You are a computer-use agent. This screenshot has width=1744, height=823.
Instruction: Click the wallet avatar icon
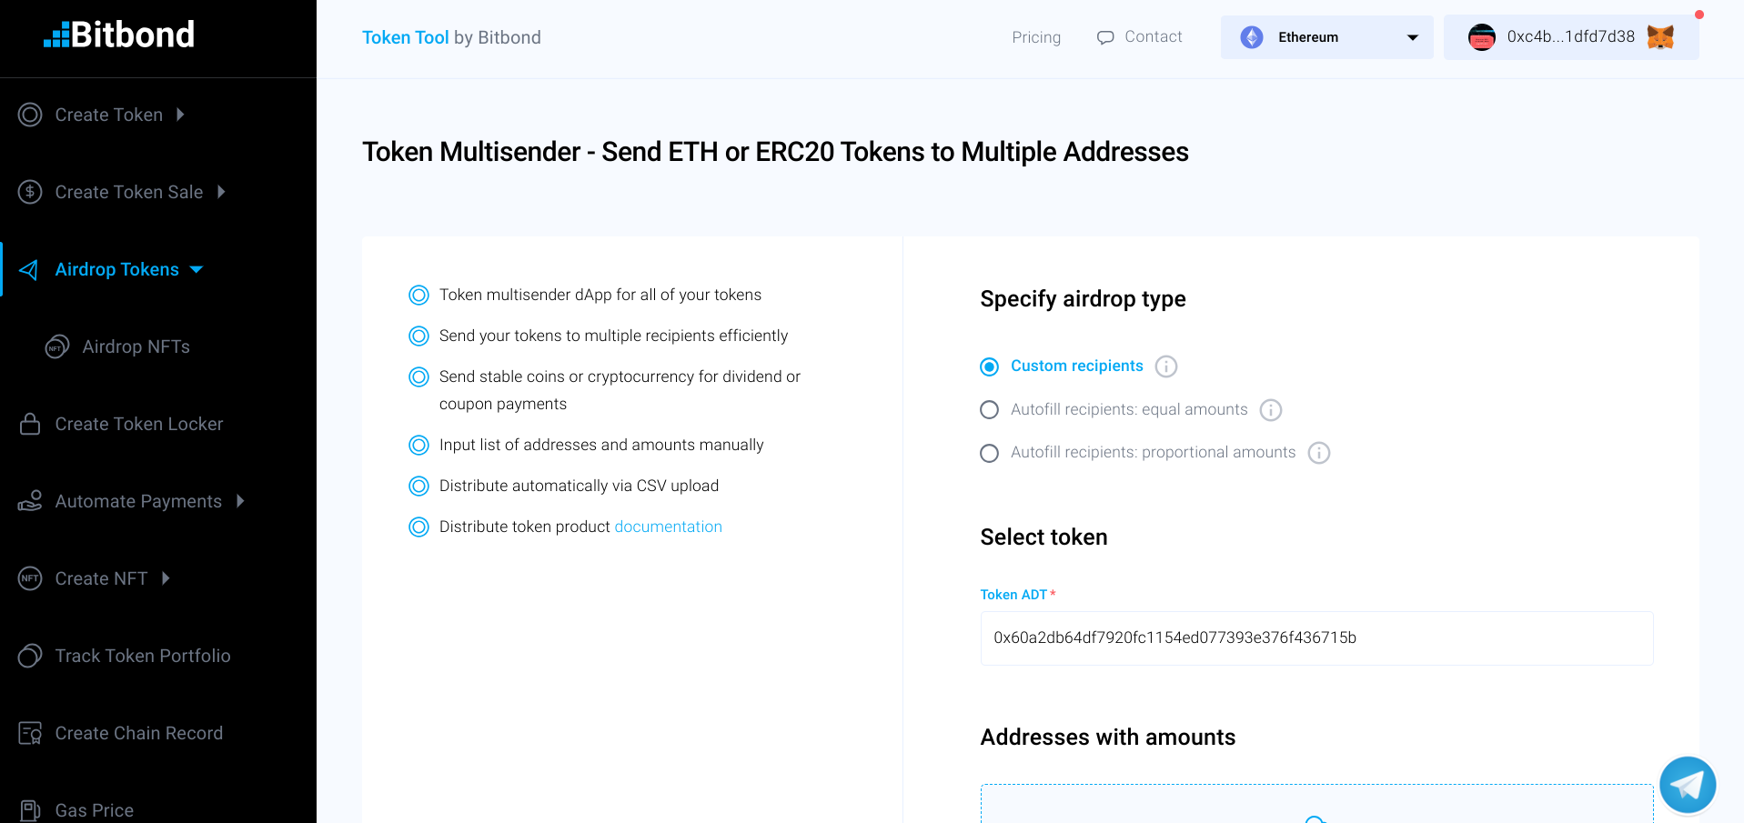pos(1482,37)
